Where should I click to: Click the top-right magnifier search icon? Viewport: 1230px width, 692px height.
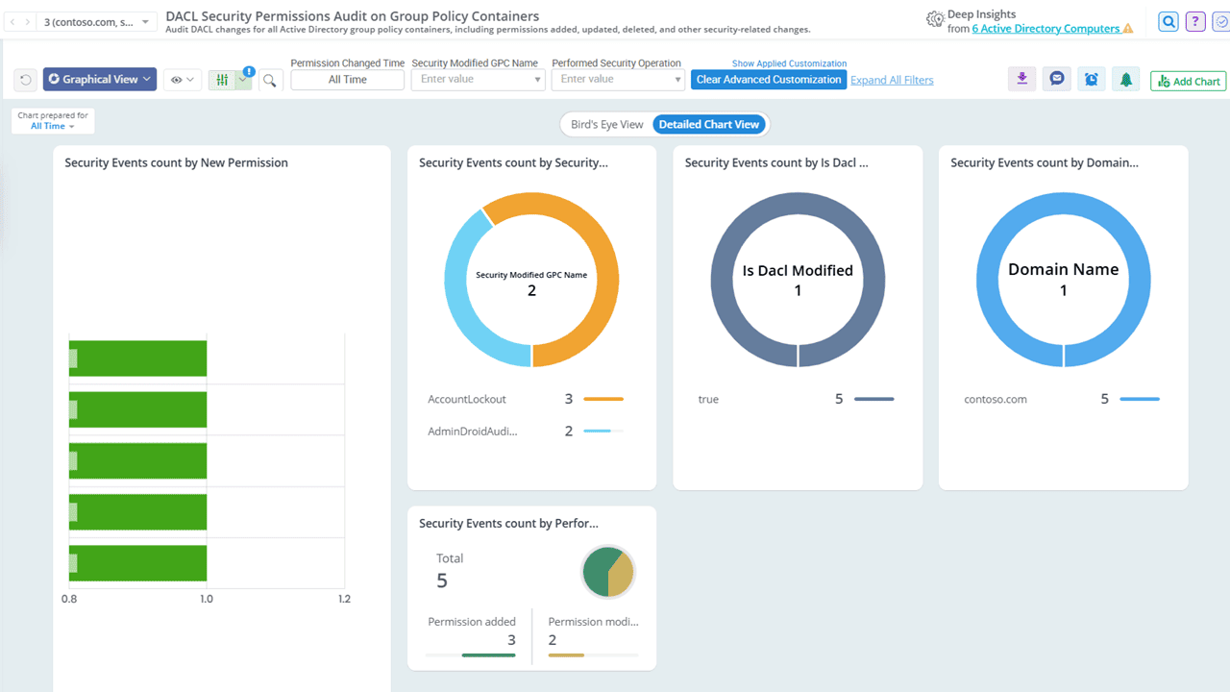1168,22
